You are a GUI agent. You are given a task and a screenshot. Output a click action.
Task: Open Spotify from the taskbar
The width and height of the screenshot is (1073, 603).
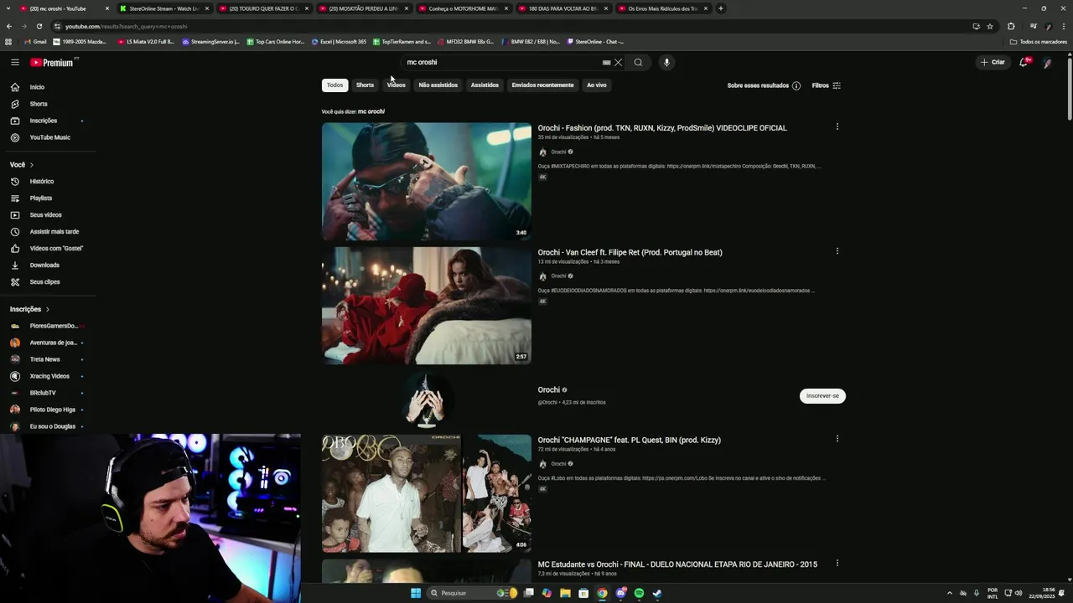pos(639,593)
